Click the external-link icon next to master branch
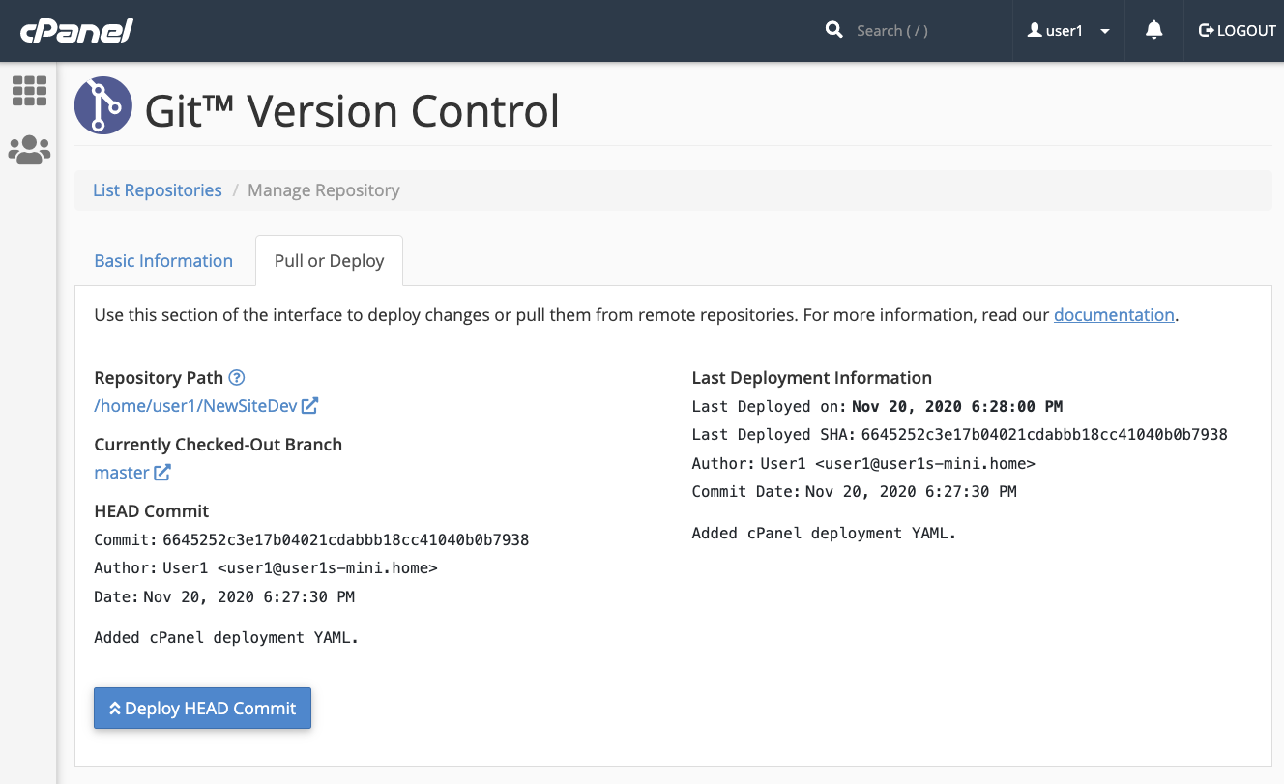Screen dimensions: 1284x784 coord(161,472)
